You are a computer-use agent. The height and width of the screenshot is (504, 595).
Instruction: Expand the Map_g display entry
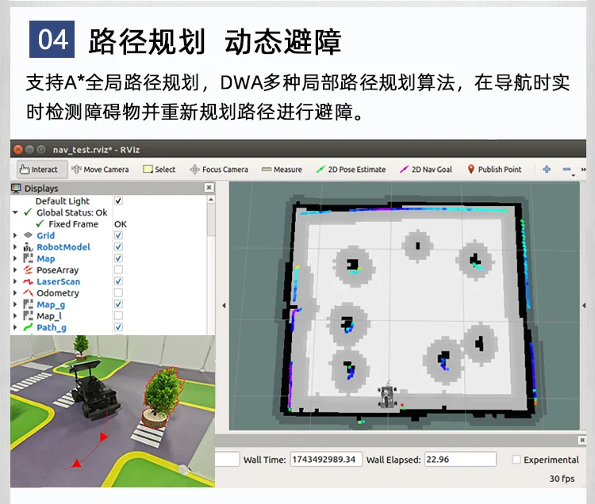click(x=15, y=304)
